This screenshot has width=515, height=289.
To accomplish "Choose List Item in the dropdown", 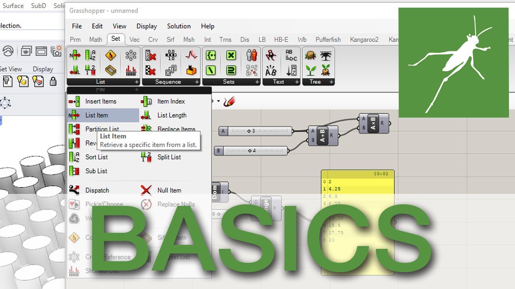I will [x=103, y=115].
